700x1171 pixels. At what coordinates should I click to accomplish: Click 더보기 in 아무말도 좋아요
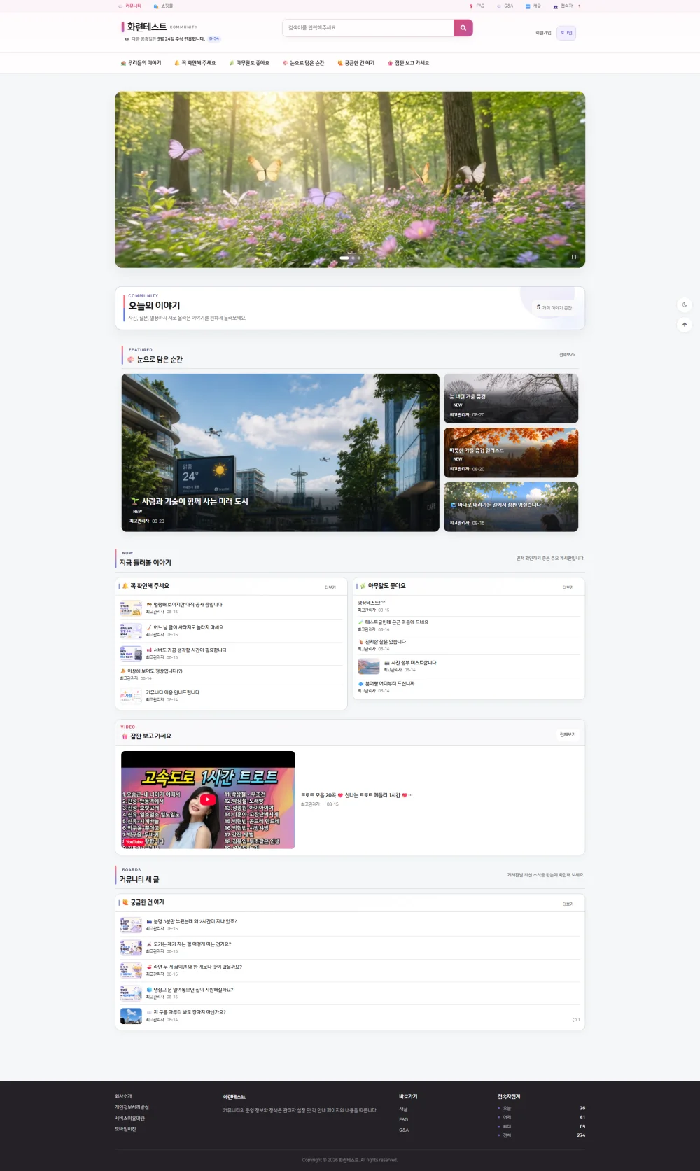(x=568, y=587)
